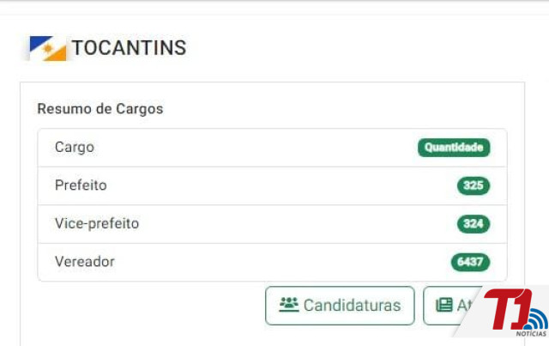Select the Vereador row label
This screenshot has height=346, width=549.
click(84, 262)
